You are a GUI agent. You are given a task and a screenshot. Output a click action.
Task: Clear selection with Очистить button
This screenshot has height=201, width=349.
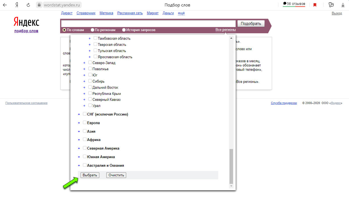(116, 175)
